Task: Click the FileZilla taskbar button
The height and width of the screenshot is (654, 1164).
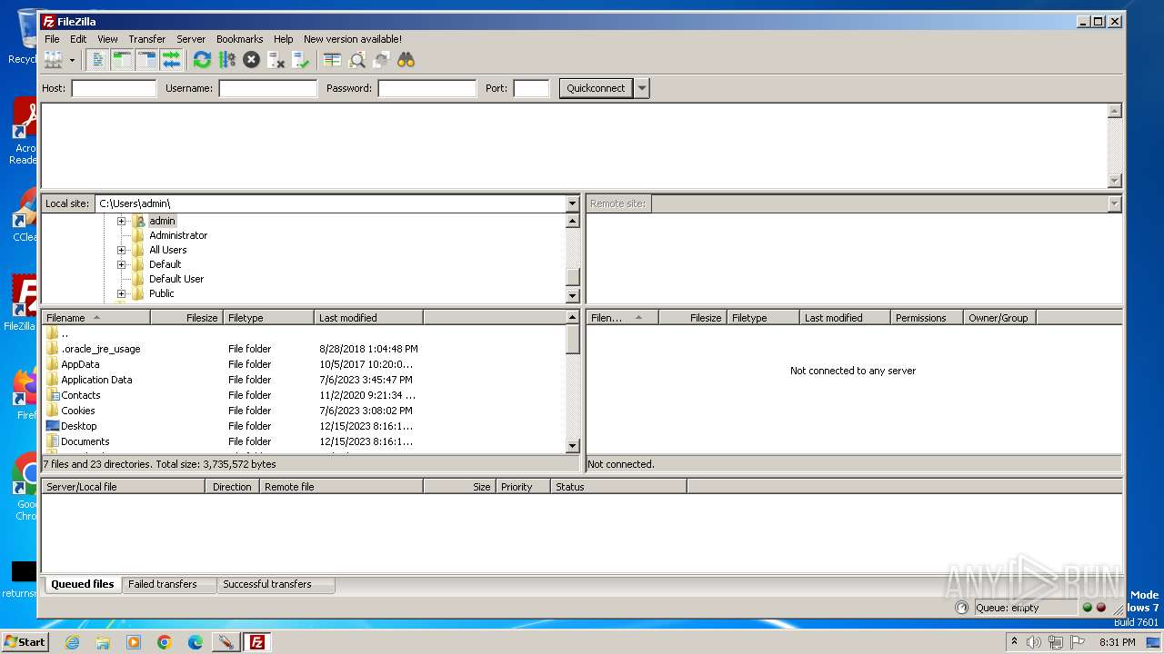Action: point(257,642)
